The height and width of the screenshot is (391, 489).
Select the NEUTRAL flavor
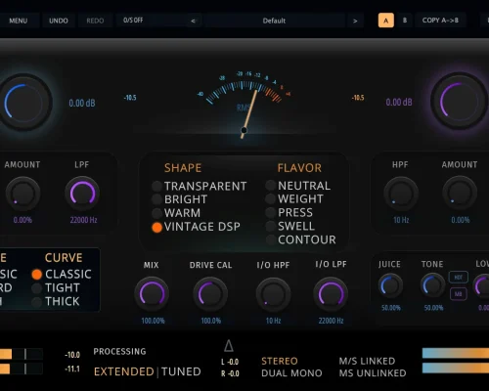click(298, 186)
